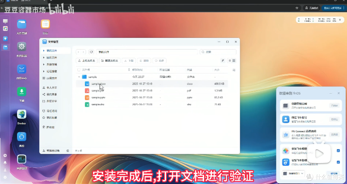Click Upload button in file manager toolbar

coord(86,60)
